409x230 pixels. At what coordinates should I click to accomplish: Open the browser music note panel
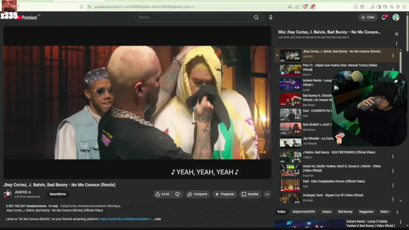pyautogui.click(x=372, y=7)
